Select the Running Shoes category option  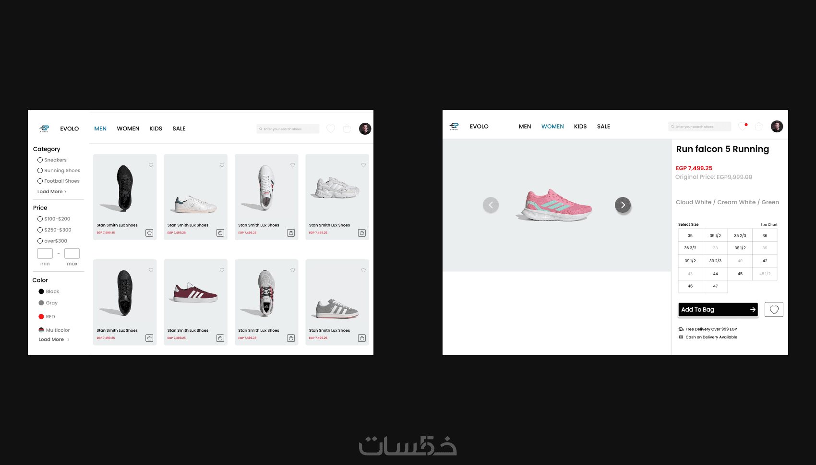point(59,171)
